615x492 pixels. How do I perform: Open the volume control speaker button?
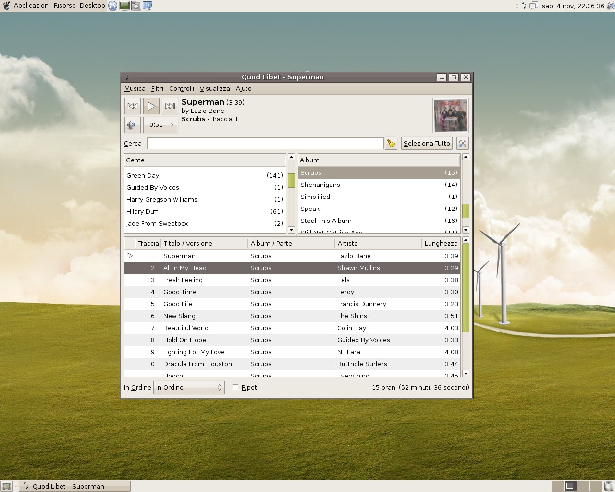click(133, 125)
